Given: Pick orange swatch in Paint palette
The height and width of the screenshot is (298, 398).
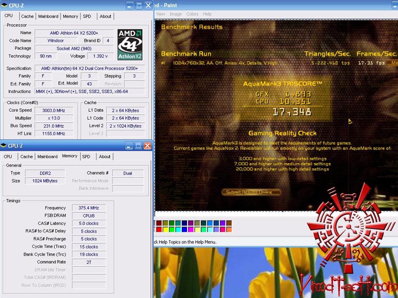Looking at the screenshot, I should [229, 229].
